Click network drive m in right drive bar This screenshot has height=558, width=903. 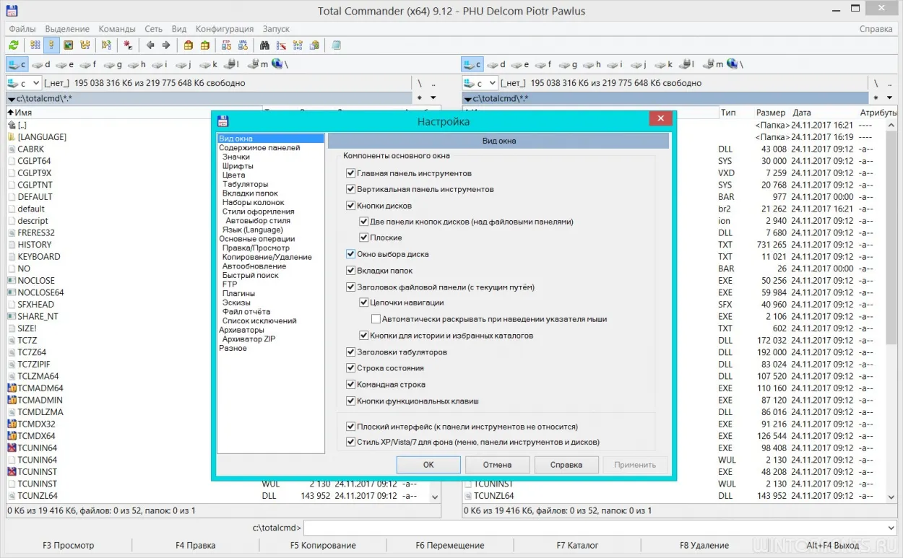(714, 64)
